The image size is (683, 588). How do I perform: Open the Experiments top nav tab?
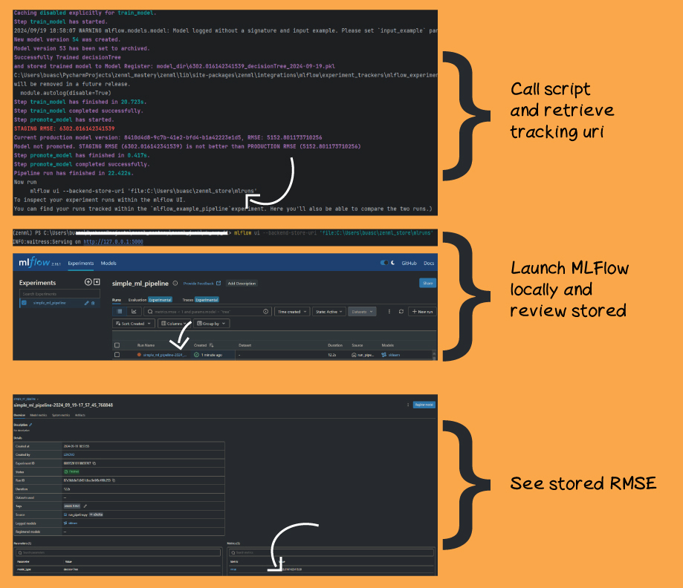click(80, 264)
